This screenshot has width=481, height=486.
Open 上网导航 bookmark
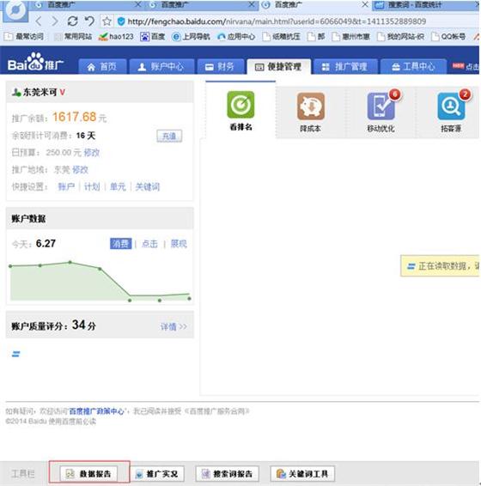191,37
